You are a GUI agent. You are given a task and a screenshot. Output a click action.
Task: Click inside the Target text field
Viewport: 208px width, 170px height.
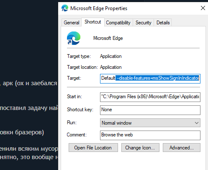pyautogui.click(x=150, y=78)
